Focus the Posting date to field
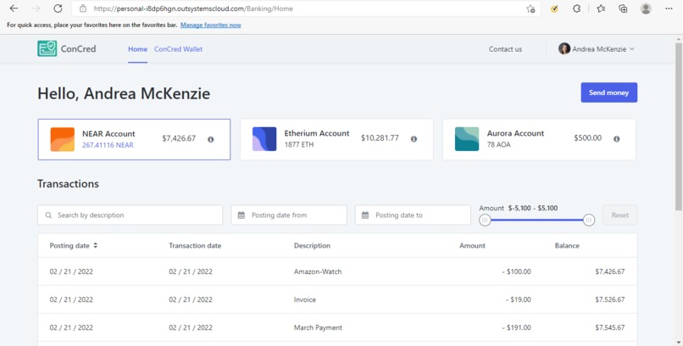 point(413,215)
